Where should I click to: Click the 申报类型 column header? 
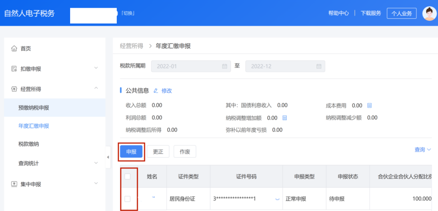click(304, 177)
